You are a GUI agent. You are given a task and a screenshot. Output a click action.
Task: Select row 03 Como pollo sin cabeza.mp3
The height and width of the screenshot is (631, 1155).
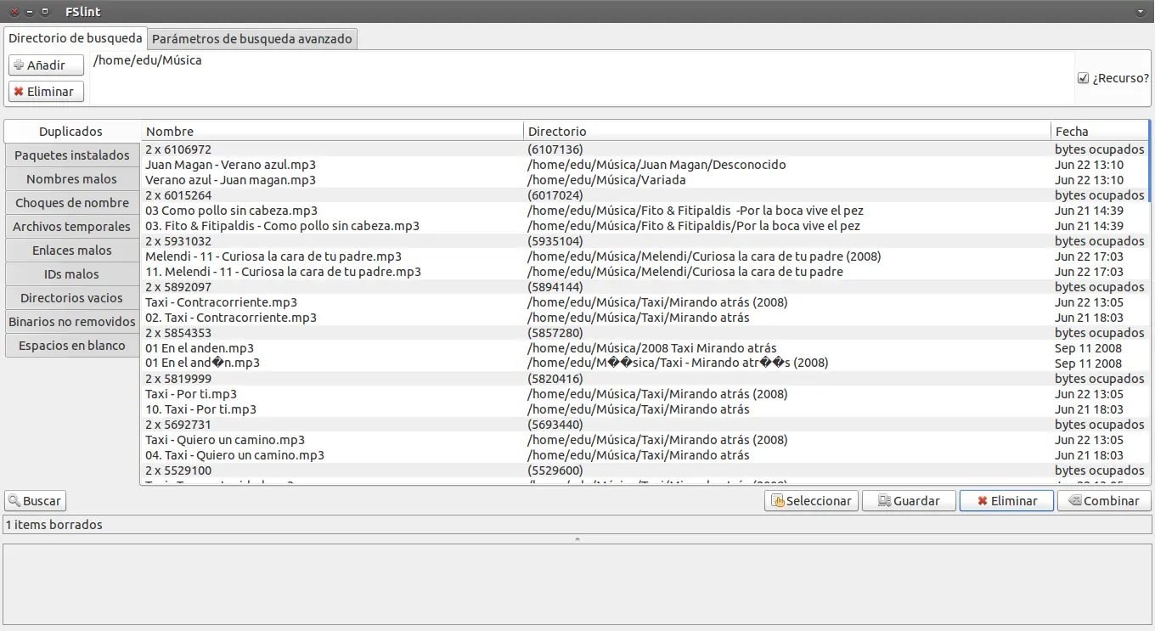click(x=645, y=211)
